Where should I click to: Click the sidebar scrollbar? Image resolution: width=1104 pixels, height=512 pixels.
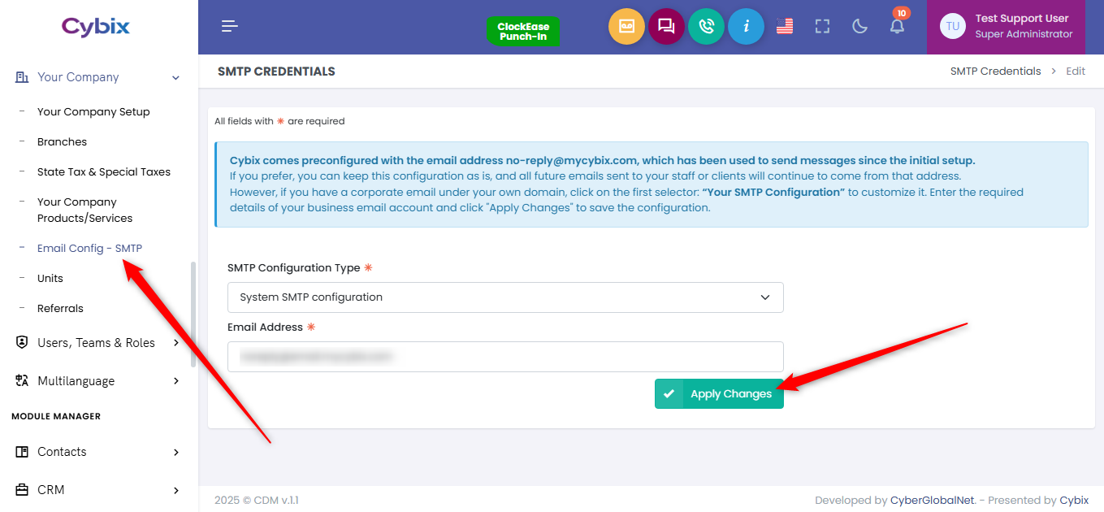(193, 315)
